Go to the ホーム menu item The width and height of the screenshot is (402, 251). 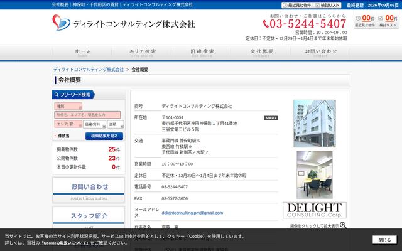click(82, 53)
